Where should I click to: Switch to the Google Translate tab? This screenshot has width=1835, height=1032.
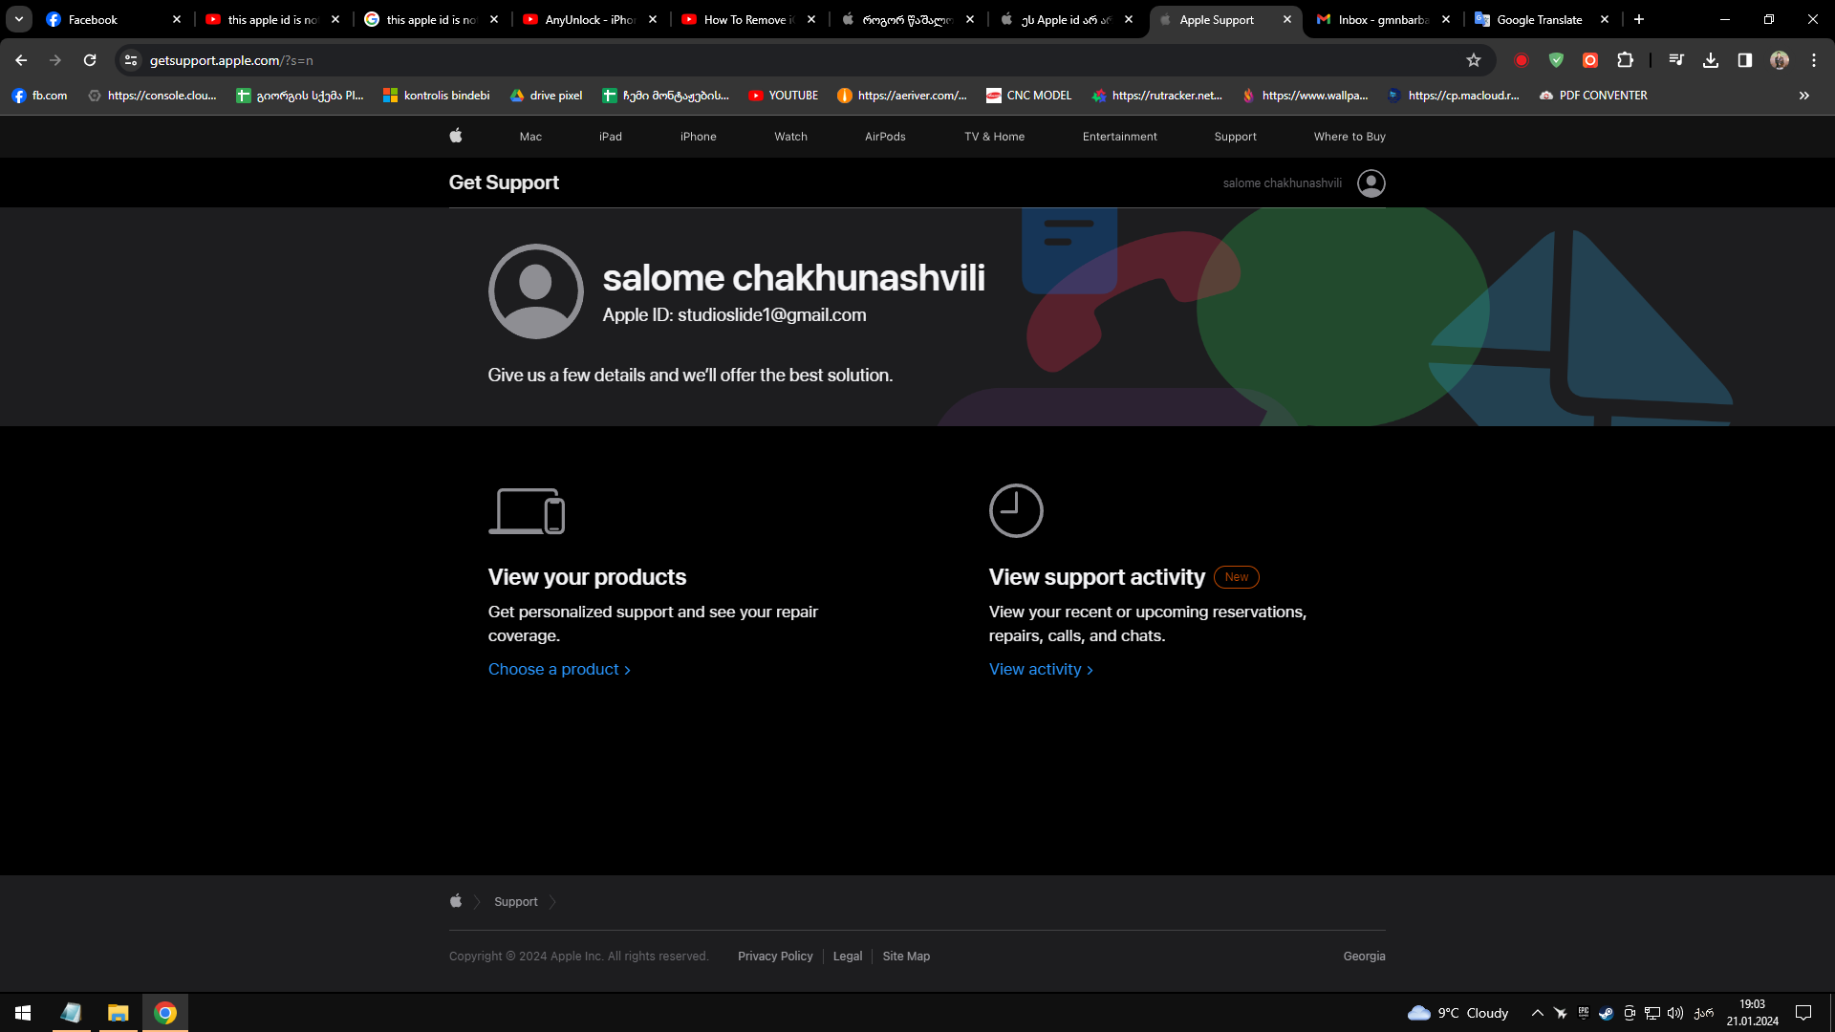click(1539, 19)
